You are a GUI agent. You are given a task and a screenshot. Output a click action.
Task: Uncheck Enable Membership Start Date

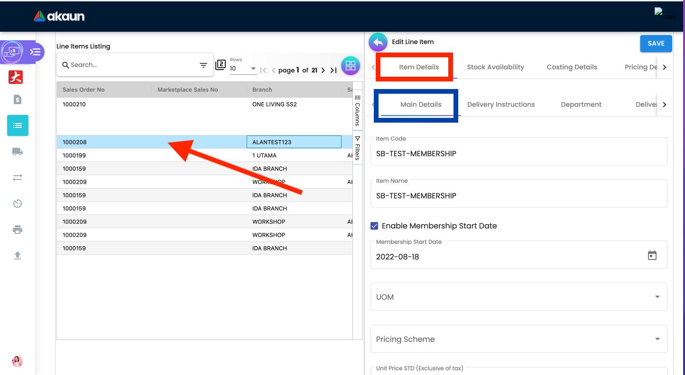[374, 226]
